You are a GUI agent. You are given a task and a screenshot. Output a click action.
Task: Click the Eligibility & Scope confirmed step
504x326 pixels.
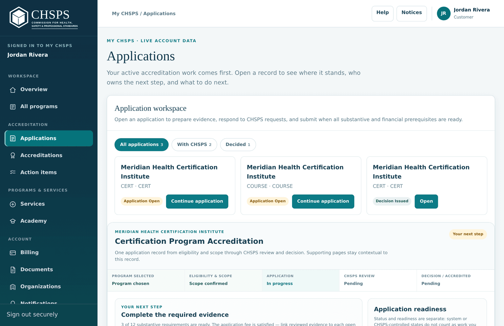223,280
